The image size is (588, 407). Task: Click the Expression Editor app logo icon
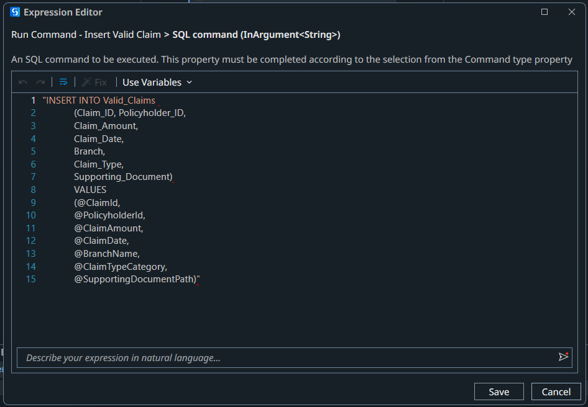(x=15, y=12)
